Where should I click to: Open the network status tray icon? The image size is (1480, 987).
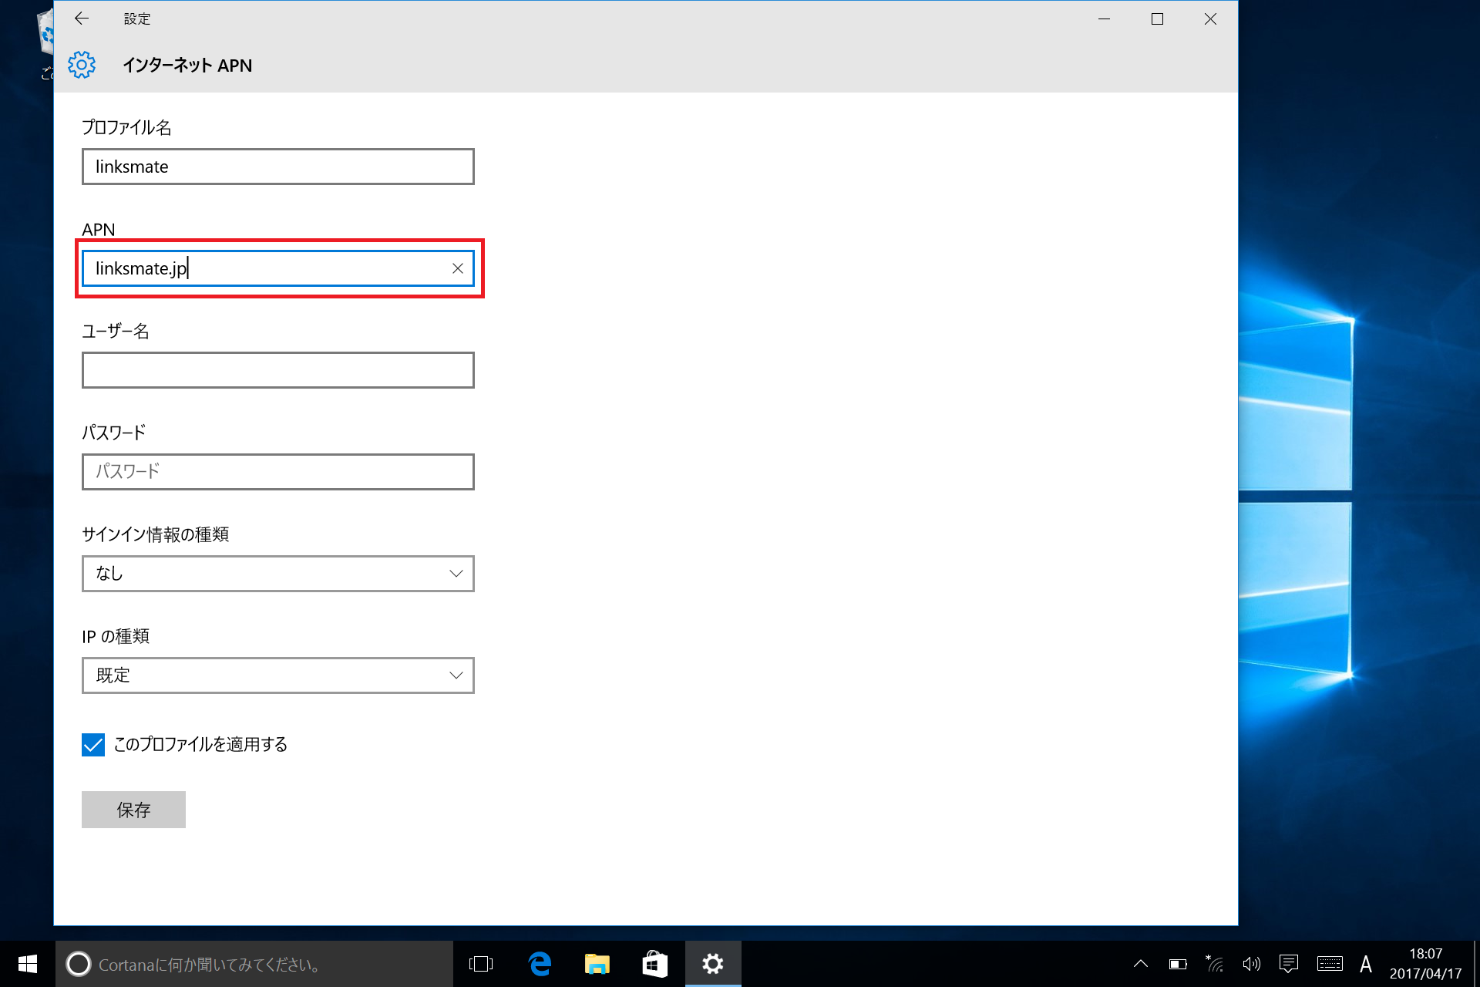(x=1215, y=964)
